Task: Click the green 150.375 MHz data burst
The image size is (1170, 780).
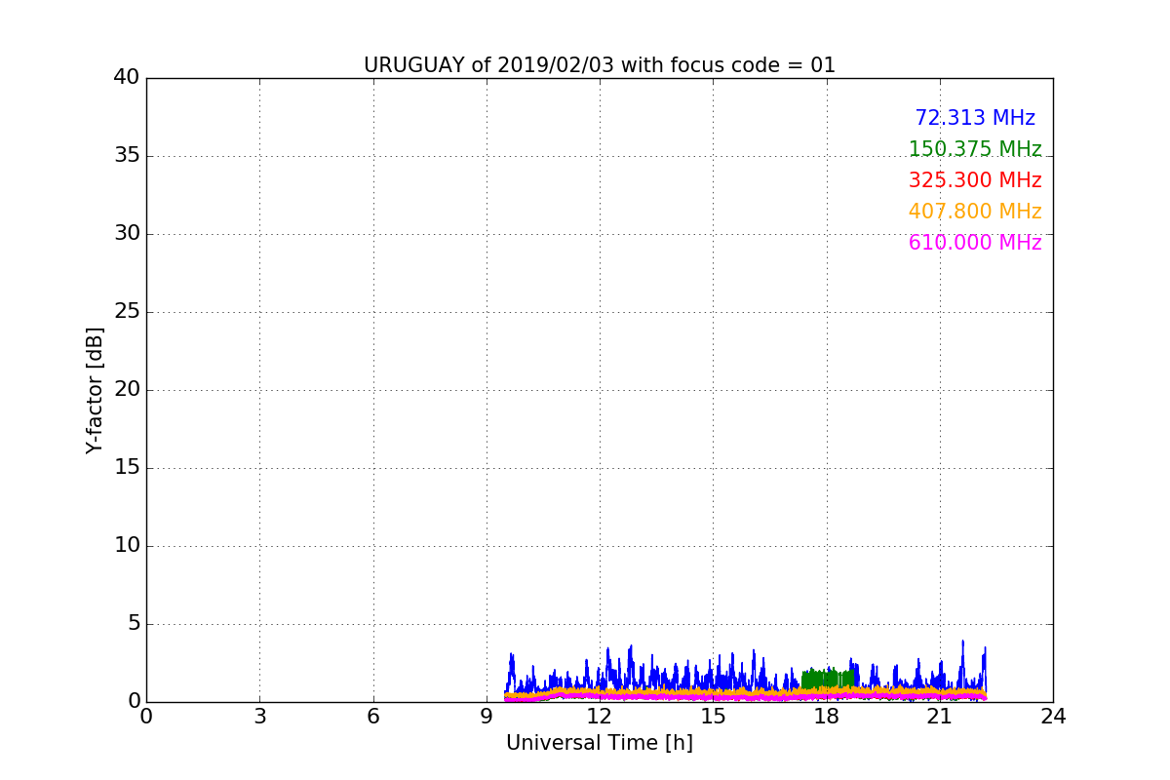Action: point(828,679)
